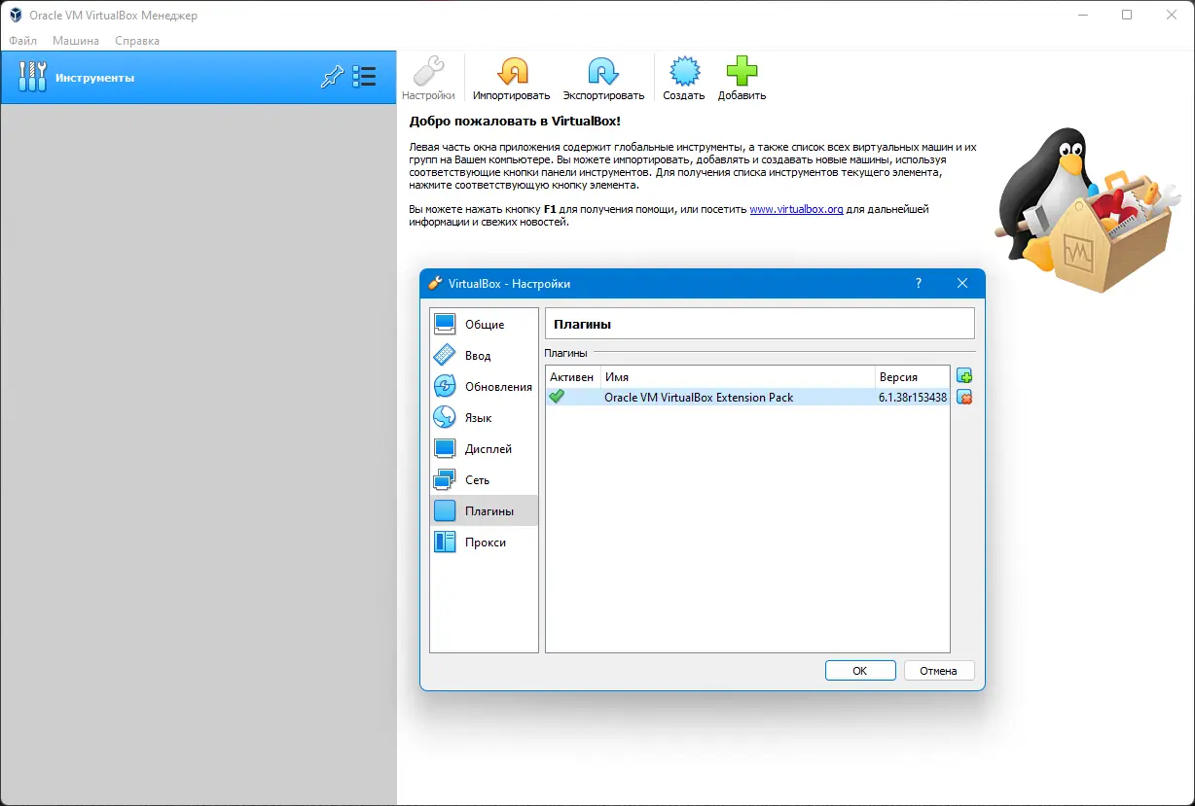
Task: Select the Плагины settings category
Action: click(x=484, y=510)
